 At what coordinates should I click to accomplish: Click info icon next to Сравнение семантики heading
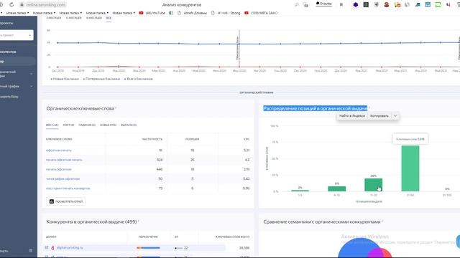382,221
